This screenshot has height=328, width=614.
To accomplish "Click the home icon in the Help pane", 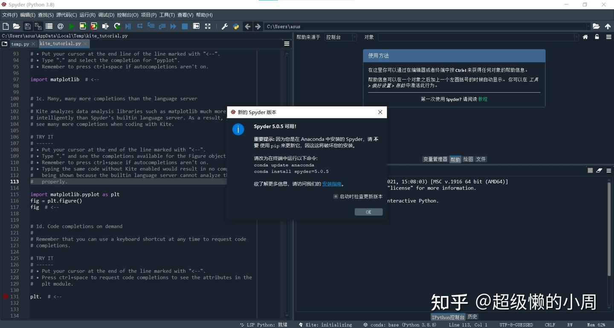I will pyautogui.click(x=585, y=37).
